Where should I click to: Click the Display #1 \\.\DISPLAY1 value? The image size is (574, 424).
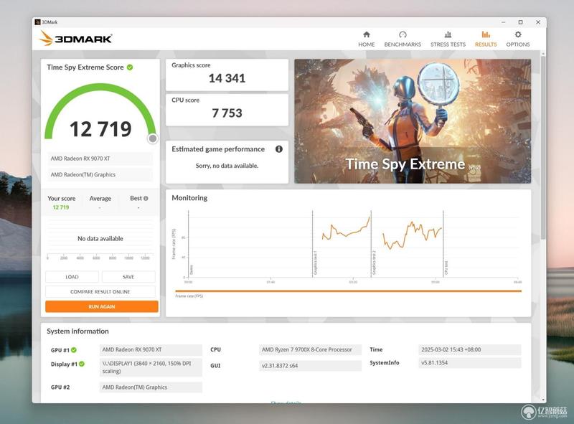[151, 367]
